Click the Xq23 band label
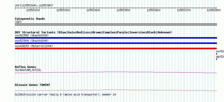The image size is (224, 102). tap(18, 22)
